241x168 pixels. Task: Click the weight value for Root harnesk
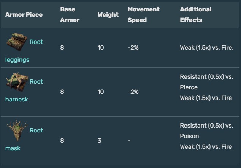101,92
